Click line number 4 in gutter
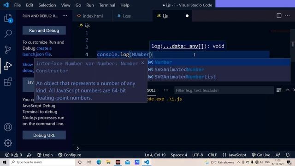The image size is (295, 166). click(87, 54)
